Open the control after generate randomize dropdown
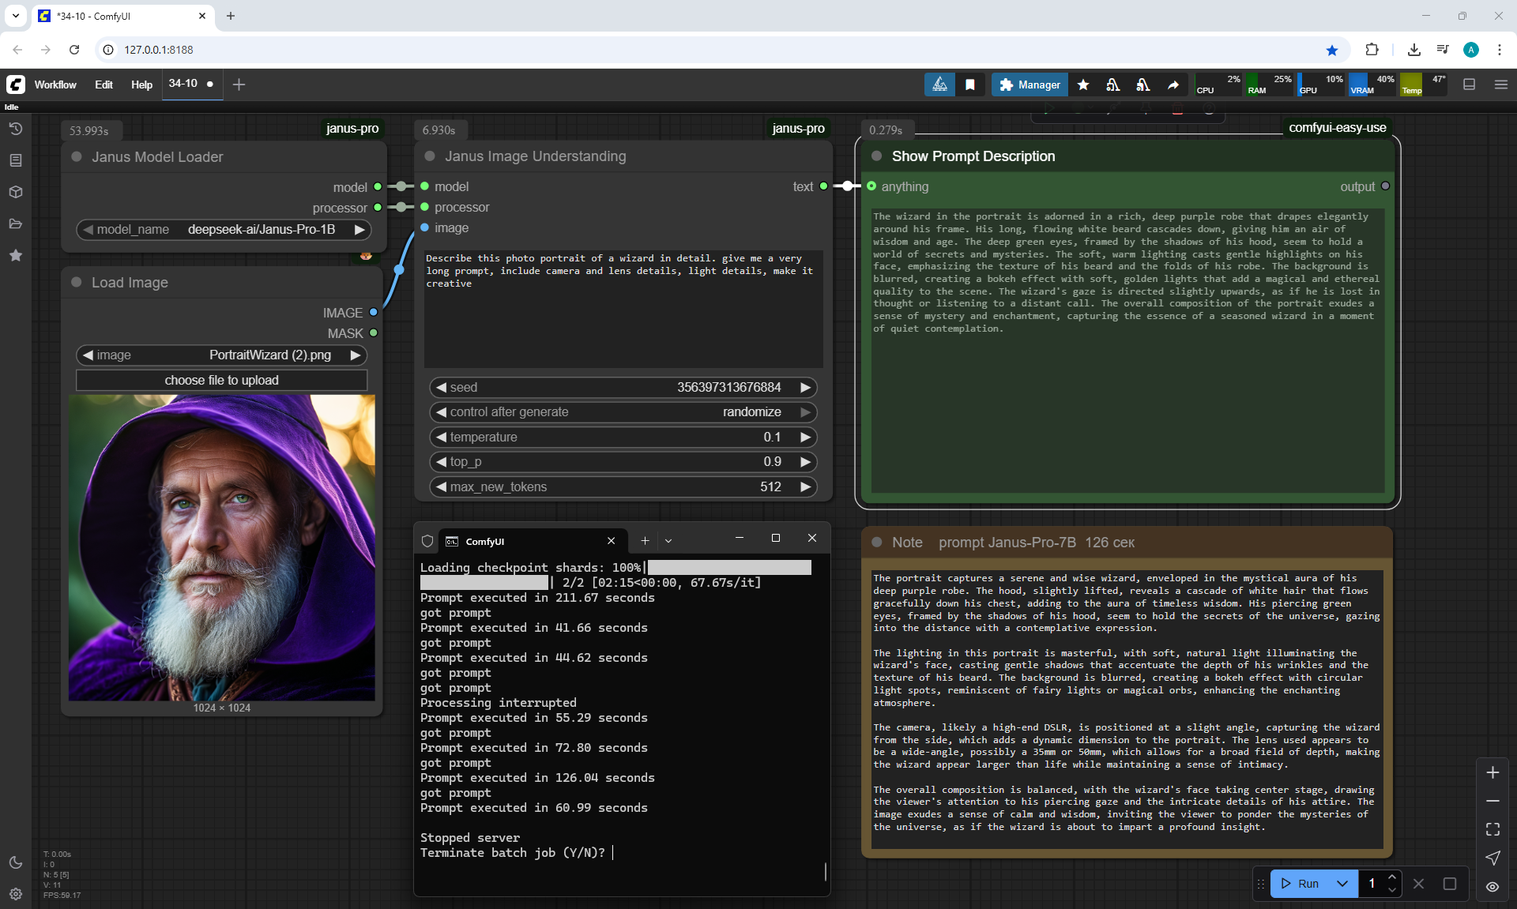 (x=623, y=412)
